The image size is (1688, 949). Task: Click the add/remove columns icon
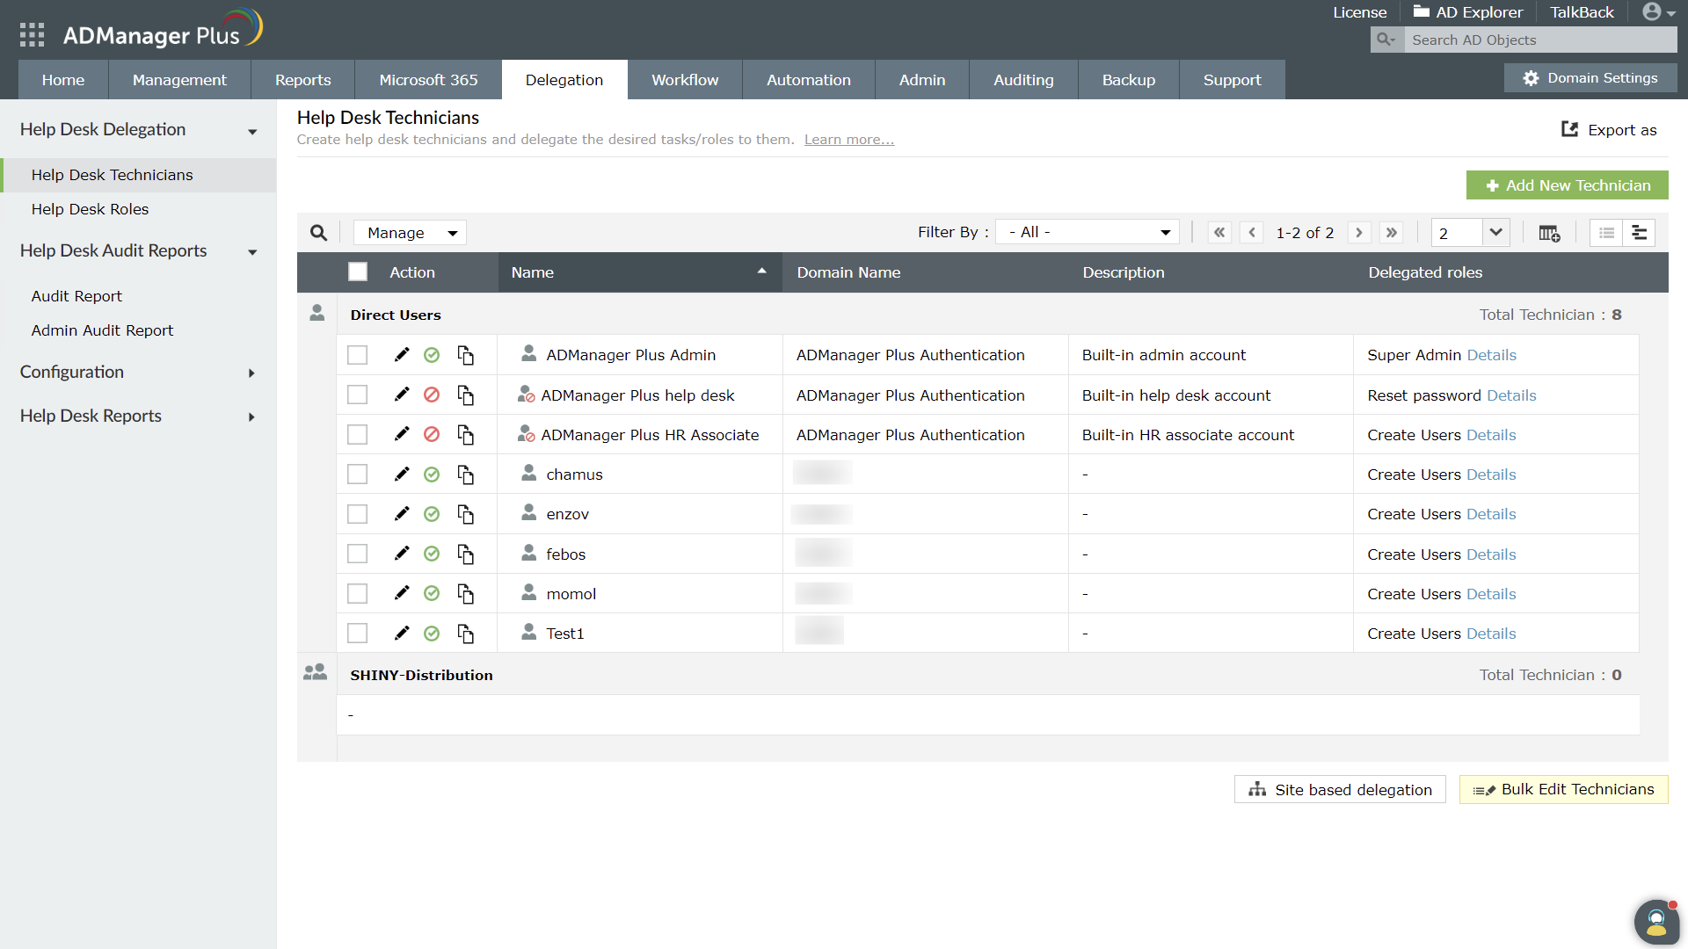[1549, 233]
